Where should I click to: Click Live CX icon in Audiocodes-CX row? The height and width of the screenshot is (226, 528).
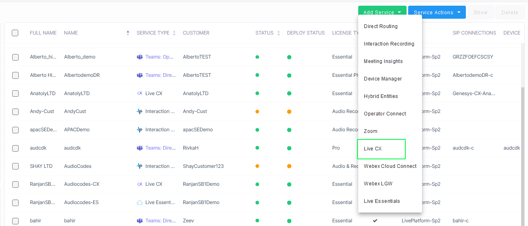(140, 184)
